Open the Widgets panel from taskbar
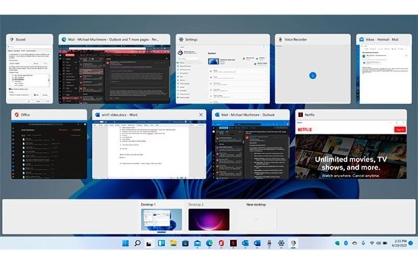Image resolution: width=418 pixels, height=271 pixels. (x=162, y=243)
